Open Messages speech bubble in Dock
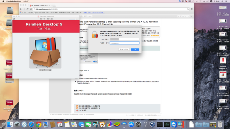The height and width of the screenshot is (129, 230). click(x=81, y=124)
